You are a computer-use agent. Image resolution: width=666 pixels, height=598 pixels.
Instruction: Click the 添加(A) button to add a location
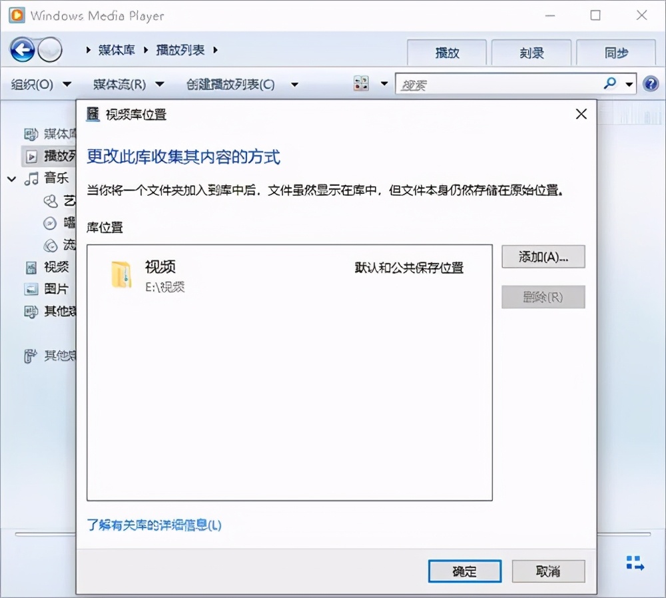(x=543, y=257)
